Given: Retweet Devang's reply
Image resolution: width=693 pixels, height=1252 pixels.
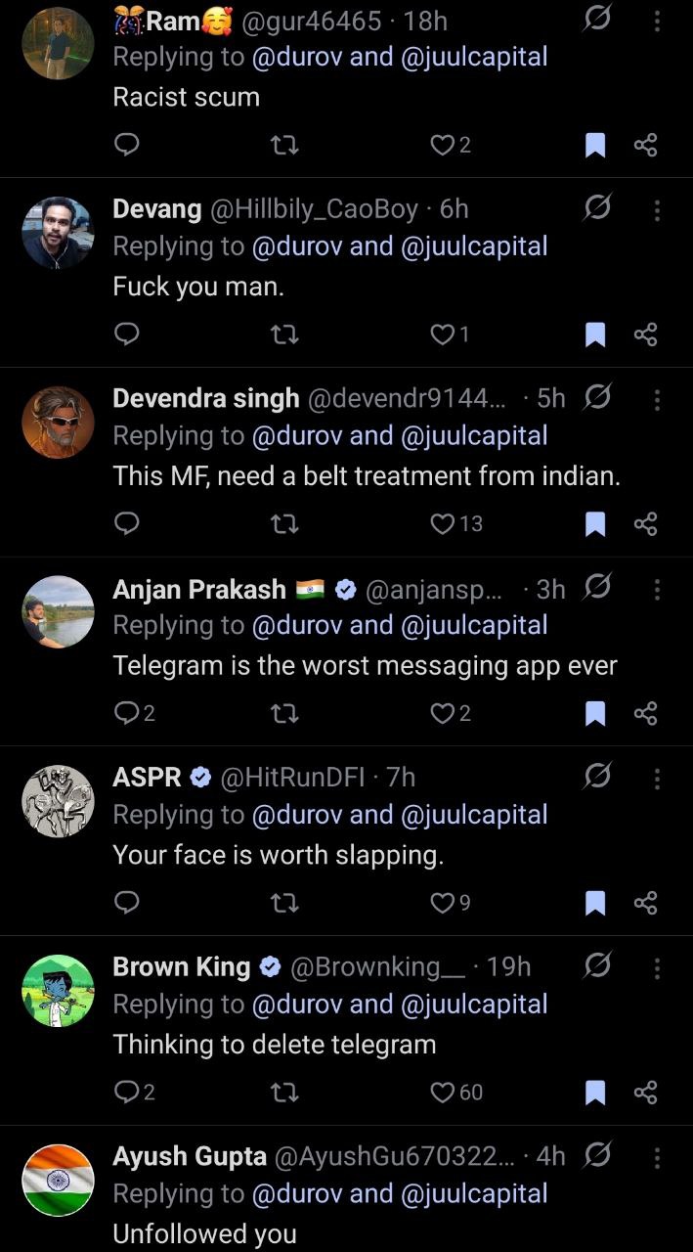Looking at the screenshot, I should click(x=283, y=335).
